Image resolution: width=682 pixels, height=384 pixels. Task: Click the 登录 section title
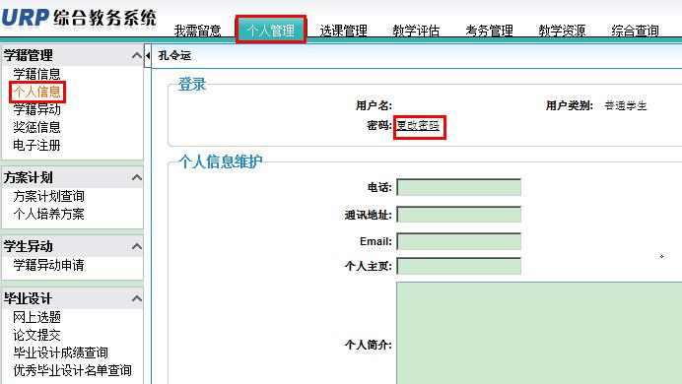point(192,85)
